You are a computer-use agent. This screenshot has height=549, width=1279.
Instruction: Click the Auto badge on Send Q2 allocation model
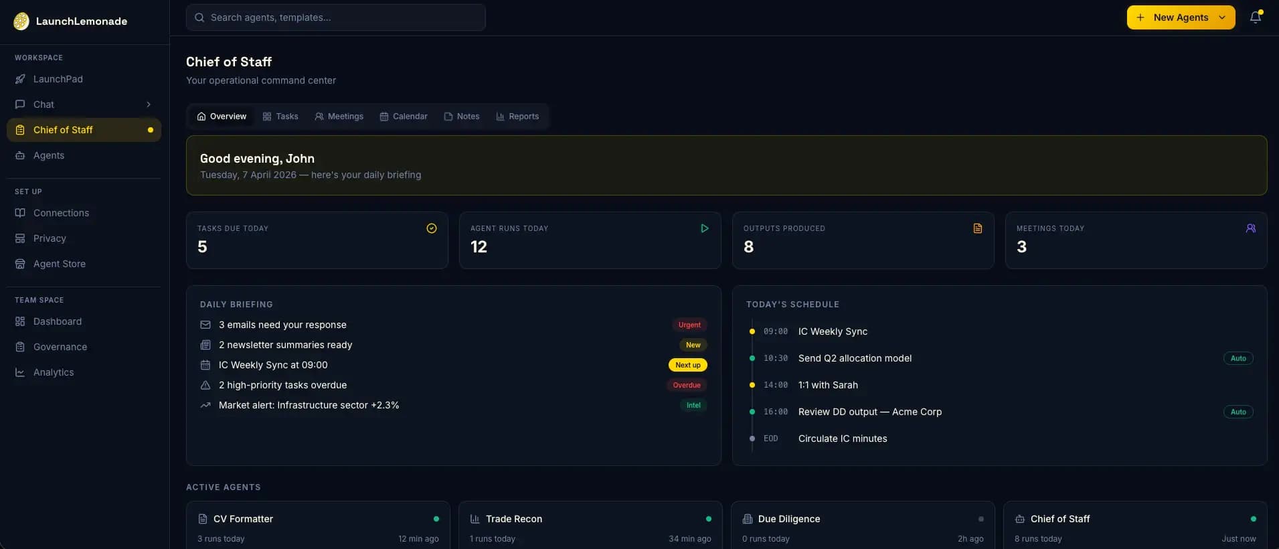pyautogui.click(x=1238, y=358)
